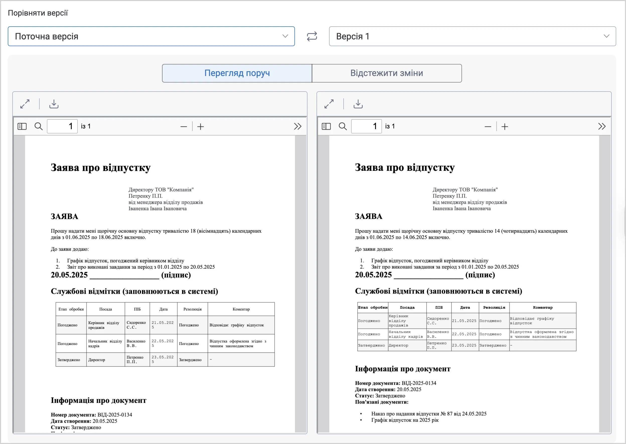Zoom out in right PDF viewer
Screen dimensions: 626x444
[x=488, y=127]
